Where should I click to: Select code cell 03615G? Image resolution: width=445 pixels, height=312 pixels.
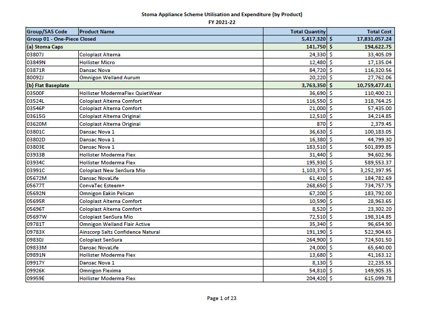tap(52, 116)
